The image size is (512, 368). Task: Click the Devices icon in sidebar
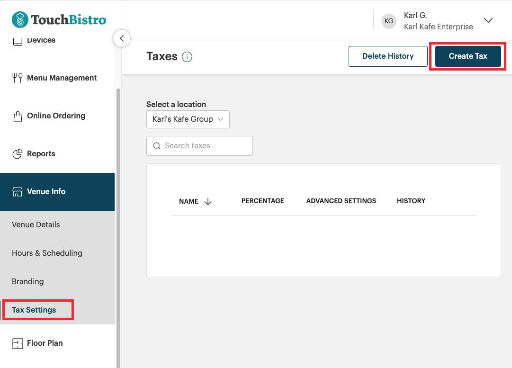(18, 40)
